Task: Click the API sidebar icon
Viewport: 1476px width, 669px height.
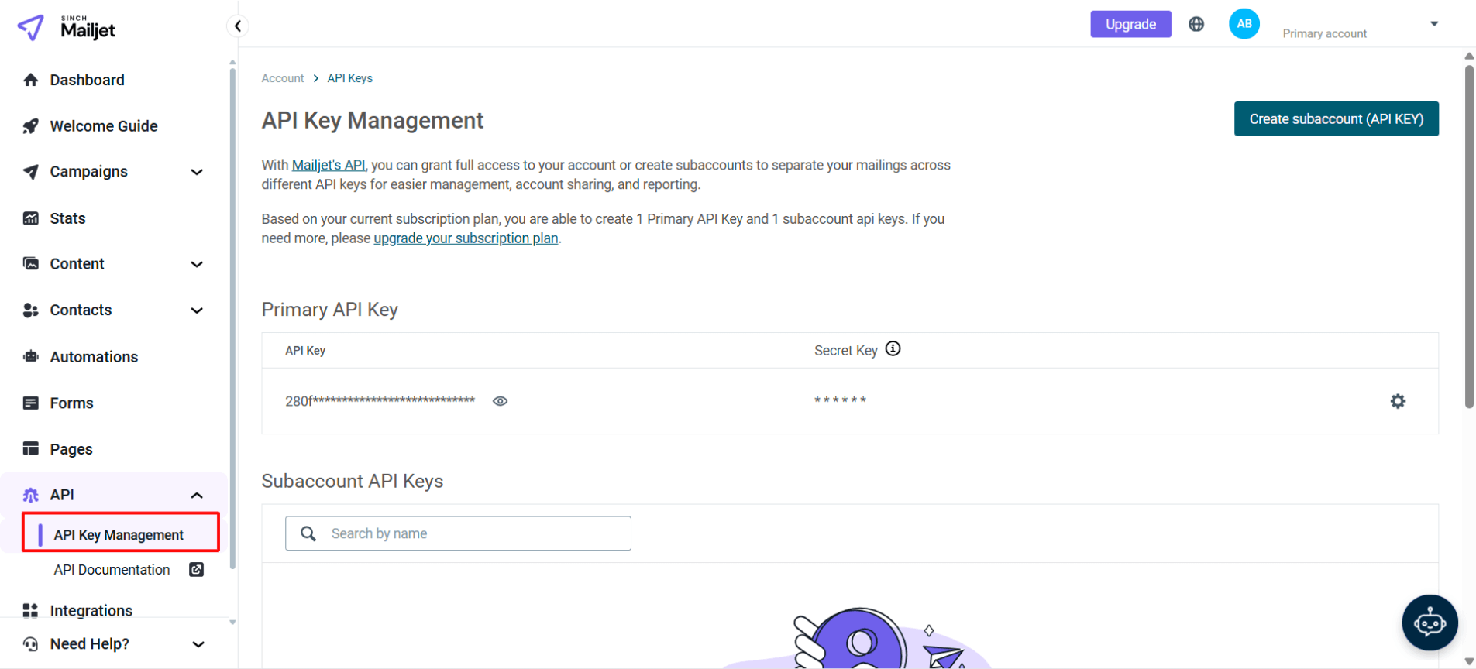Action: (x=31, y=495)
